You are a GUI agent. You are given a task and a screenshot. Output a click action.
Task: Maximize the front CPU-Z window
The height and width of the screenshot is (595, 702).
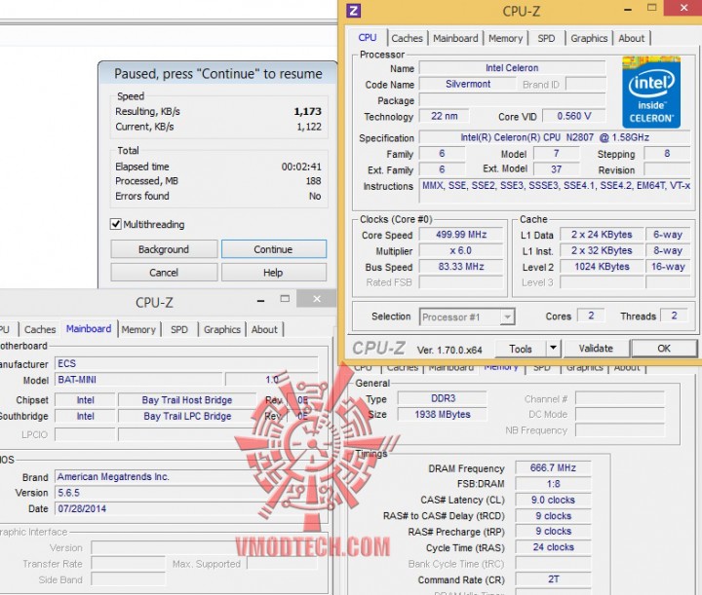pos(652,8)
